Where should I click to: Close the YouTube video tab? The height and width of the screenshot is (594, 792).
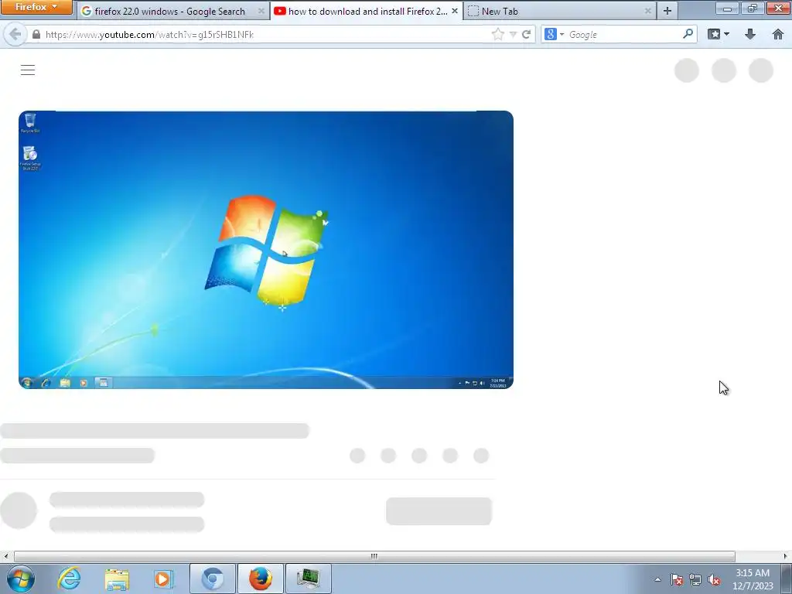[x=455, y=11]
